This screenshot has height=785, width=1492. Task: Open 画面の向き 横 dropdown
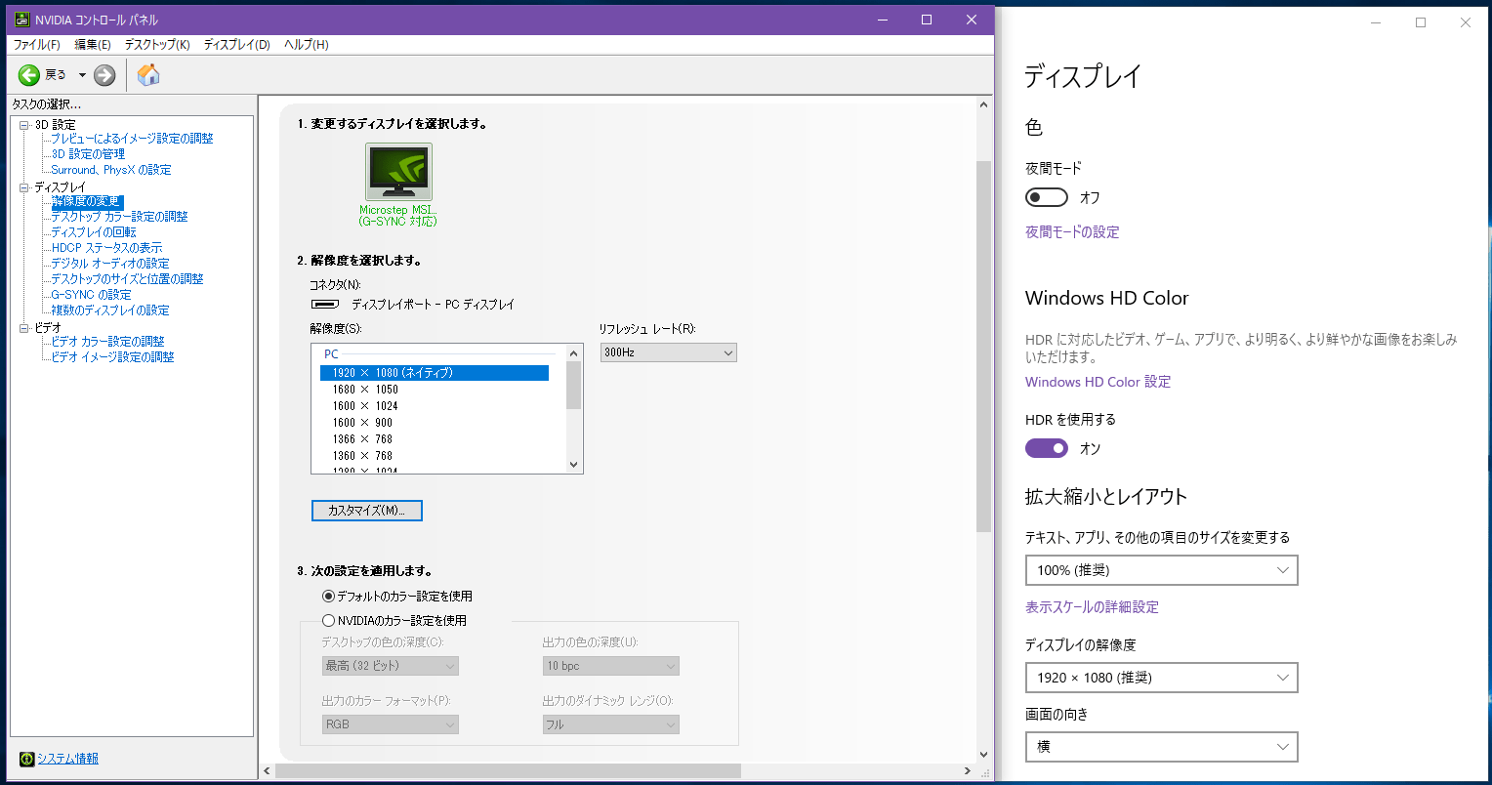tap(1162, 747)
